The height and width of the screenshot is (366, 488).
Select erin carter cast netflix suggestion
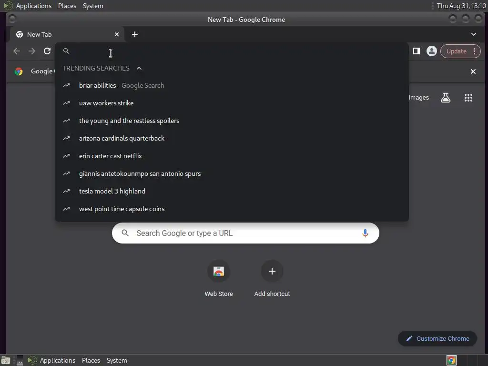[232, 156]
